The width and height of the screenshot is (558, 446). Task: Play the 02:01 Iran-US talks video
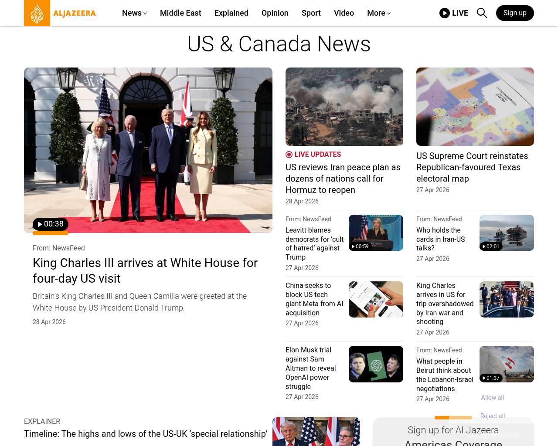coord(491,247)
